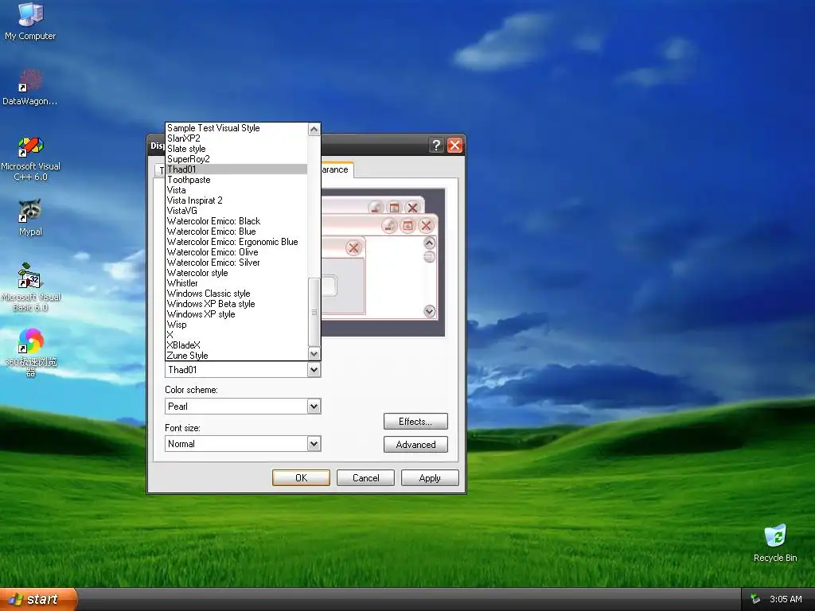Image resolution: width=815 pixels, height=611 pixels.
Task: Collapse the Thad01 windows and buttons dropdown
Action: click(x=314, y=370)
